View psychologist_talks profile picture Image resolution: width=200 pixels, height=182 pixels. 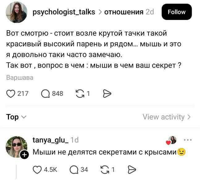16,12
